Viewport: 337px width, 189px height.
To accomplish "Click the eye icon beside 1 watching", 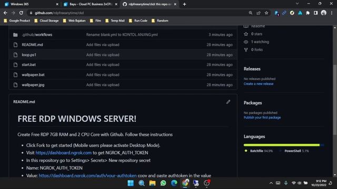I will (x=246, y=42).
